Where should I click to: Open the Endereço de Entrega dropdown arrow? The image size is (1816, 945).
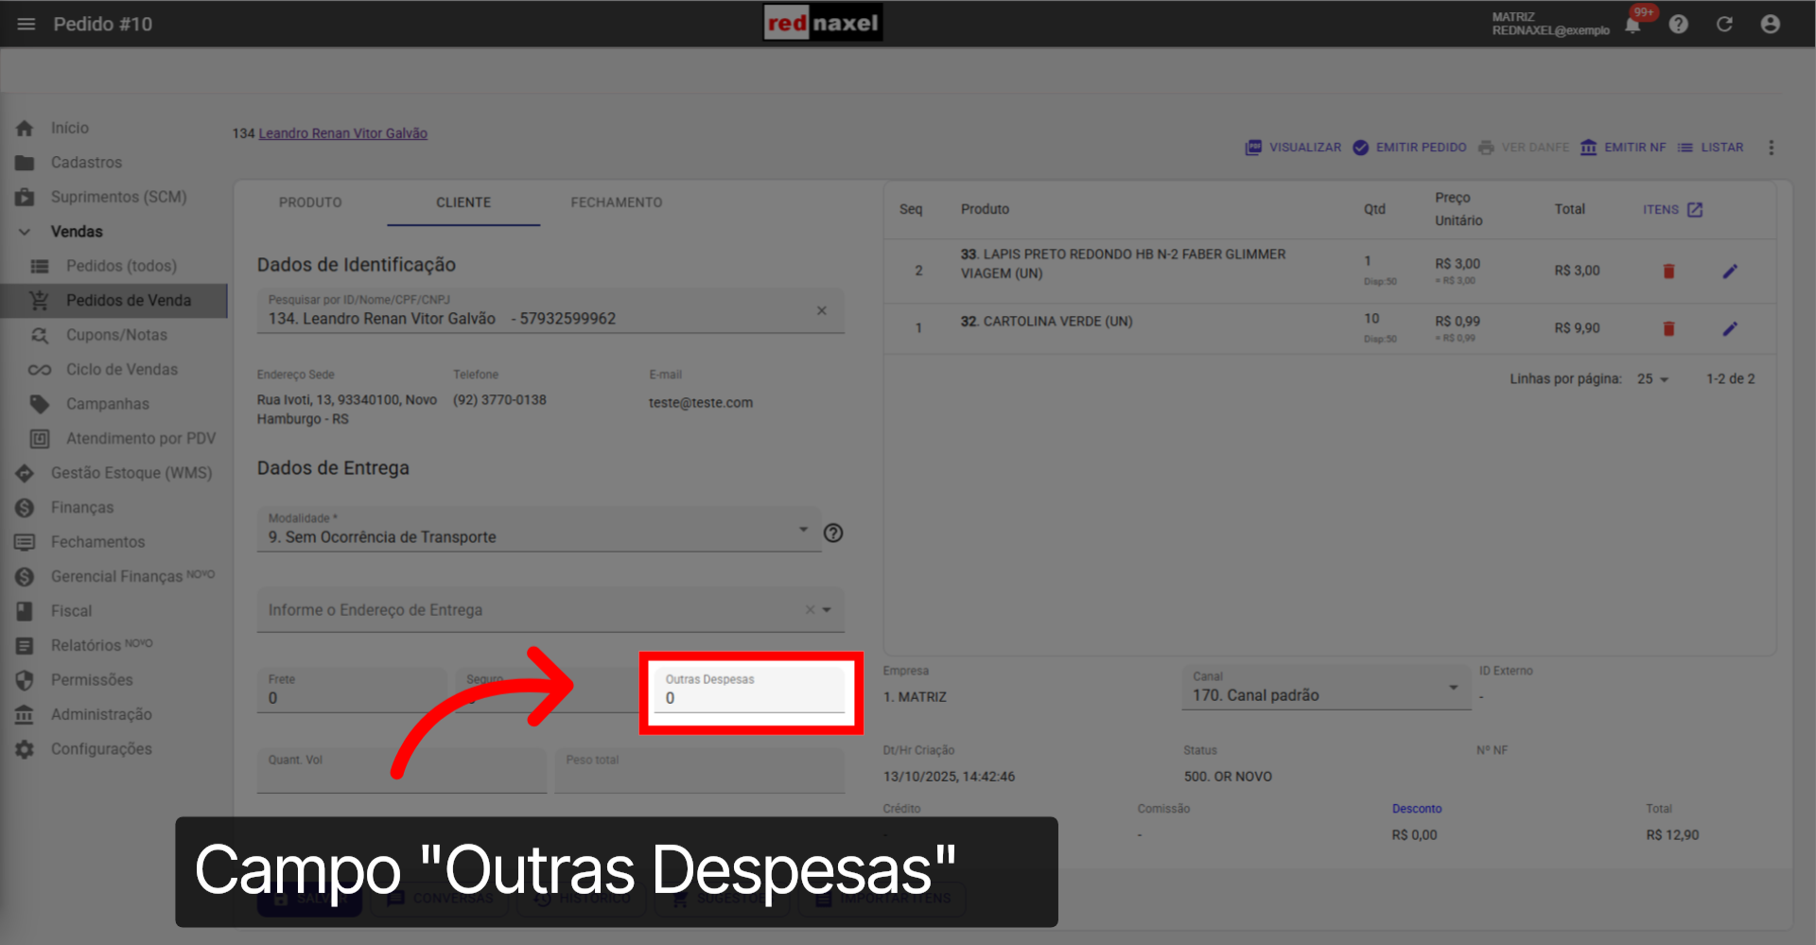[827, 610]
